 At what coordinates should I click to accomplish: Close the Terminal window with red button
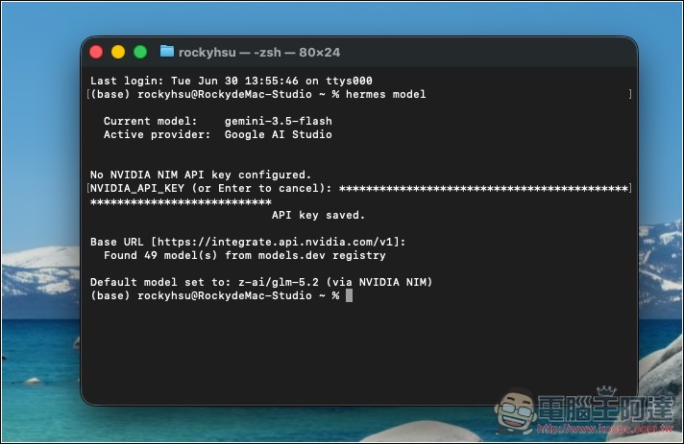96,52
